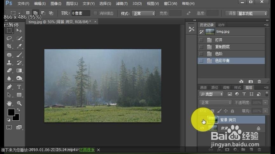Image resolution: width=275 pixels, height=154 pixels.
Task: Toggle Quick Mask mode
Action: (9, 127)
